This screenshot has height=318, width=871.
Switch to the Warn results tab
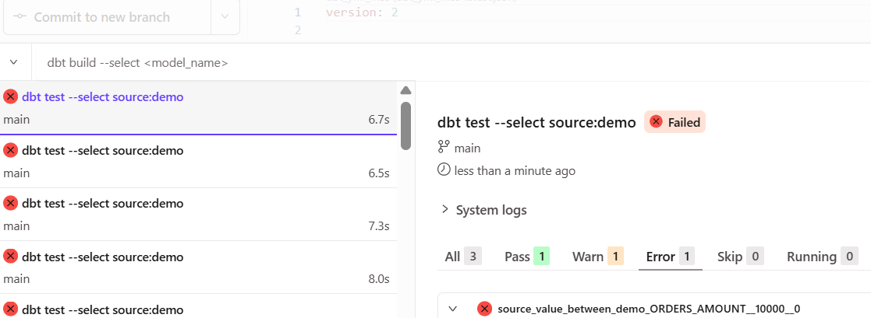point(598,257)
